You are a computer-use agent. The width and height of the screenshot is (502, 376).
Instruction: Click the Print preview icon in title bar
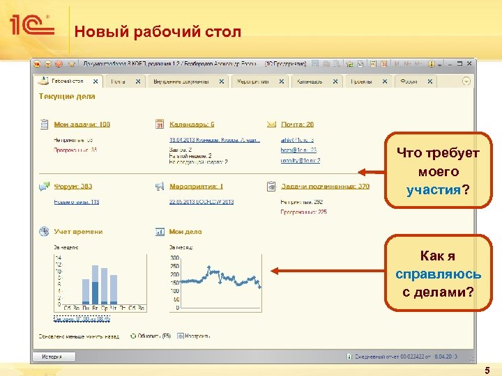[337, 64]
